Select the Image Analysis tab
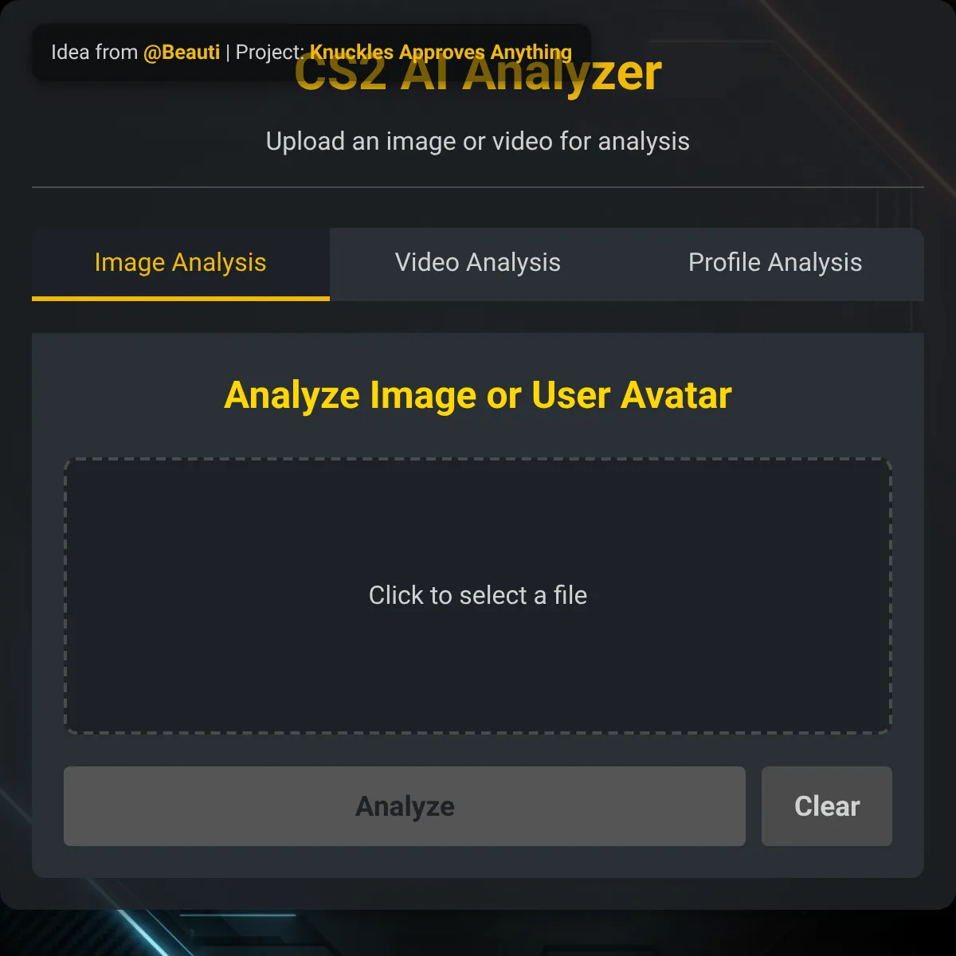This screenshot has width=956, height=956. 181,263
